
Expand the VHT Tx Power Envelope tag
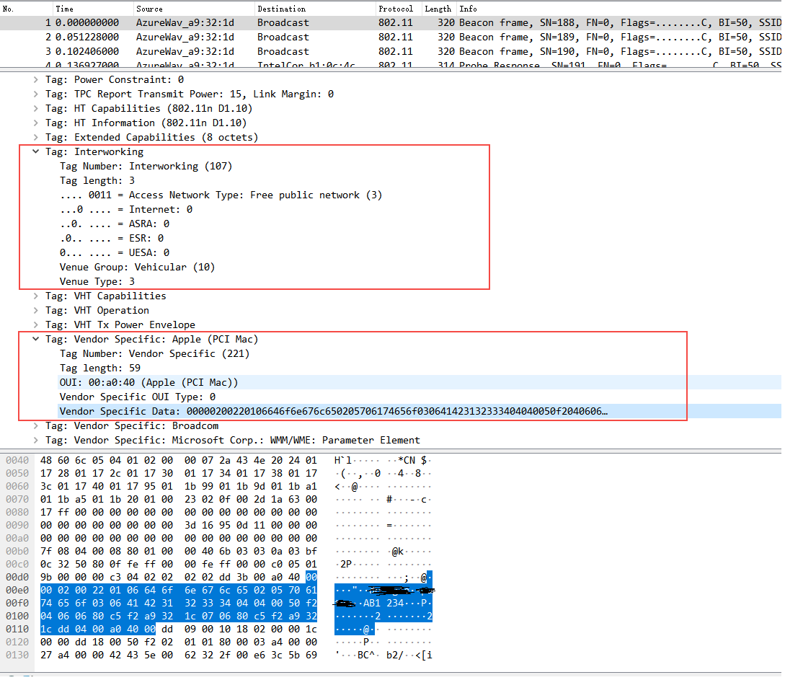tap(34, 324)
